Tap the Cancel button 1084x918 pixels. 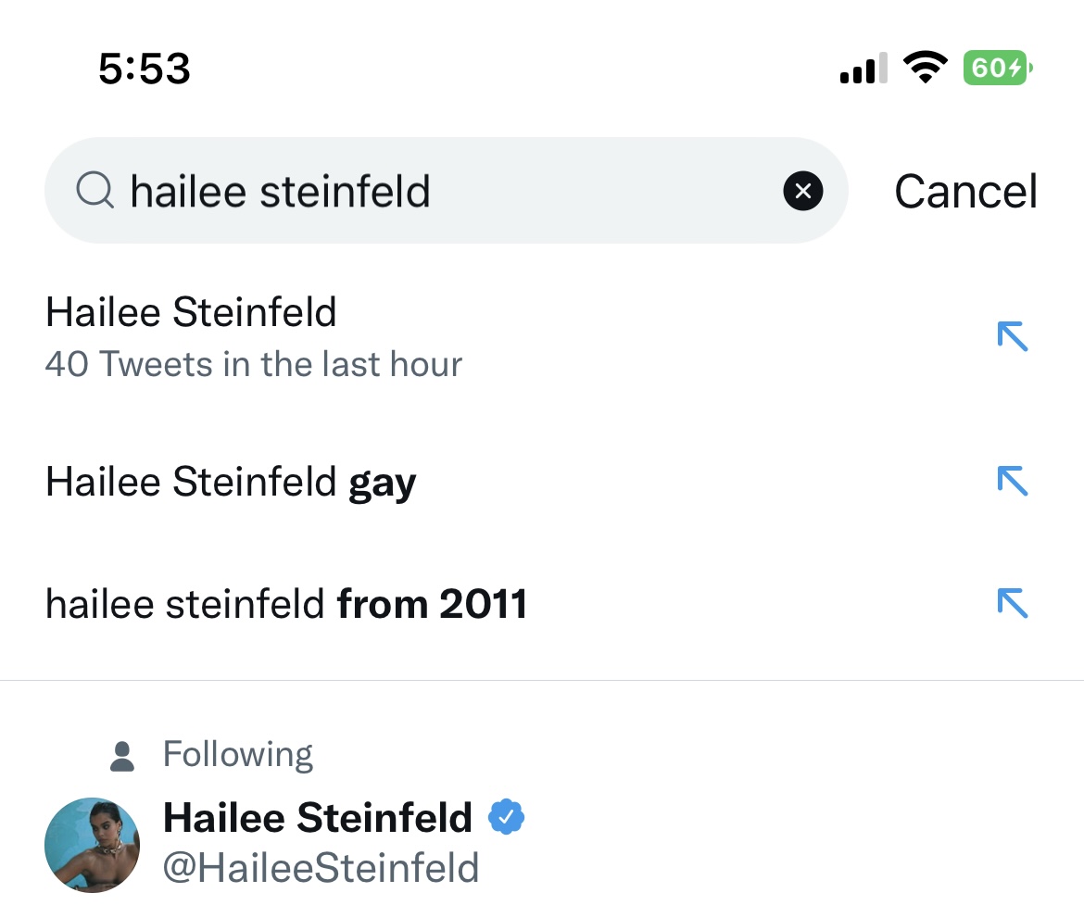(965, 192)
